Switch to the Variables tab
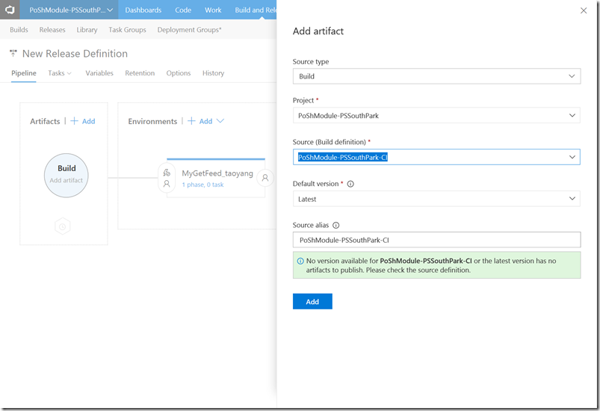 [99, 73]
